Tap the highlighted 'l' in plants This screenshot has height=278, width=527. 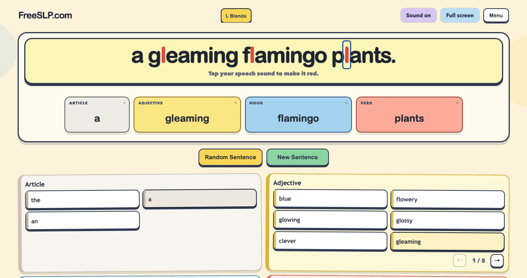pos(347,55)
